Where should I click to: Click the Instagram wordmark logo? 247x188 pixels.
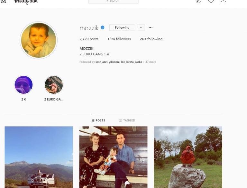coord(26,2)
